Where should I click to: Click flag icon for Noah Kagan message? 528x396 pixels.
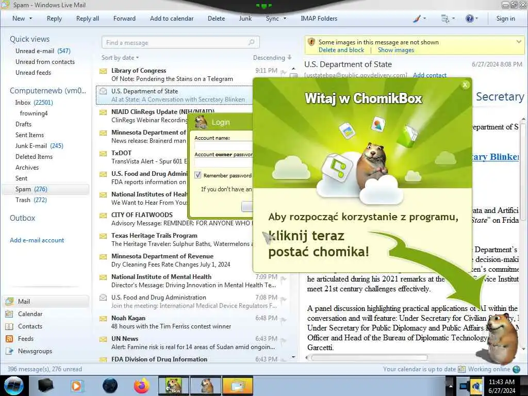click(284, 320)
